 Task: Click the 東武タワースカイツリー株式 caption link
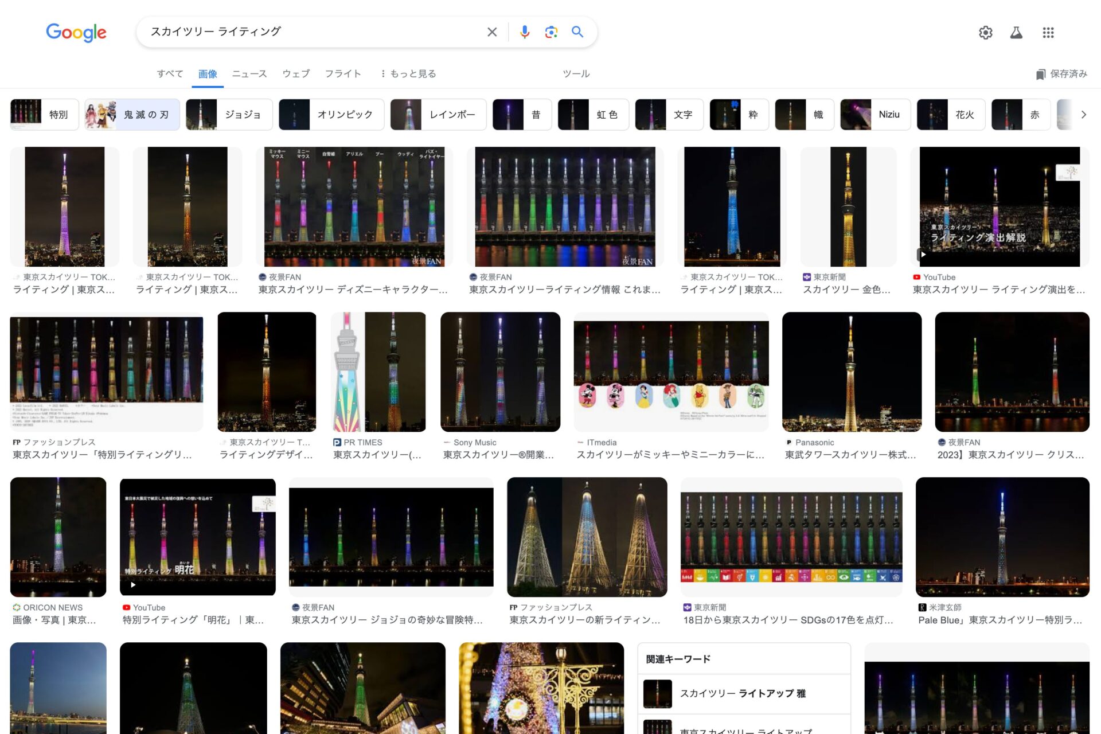coord(850,455)
